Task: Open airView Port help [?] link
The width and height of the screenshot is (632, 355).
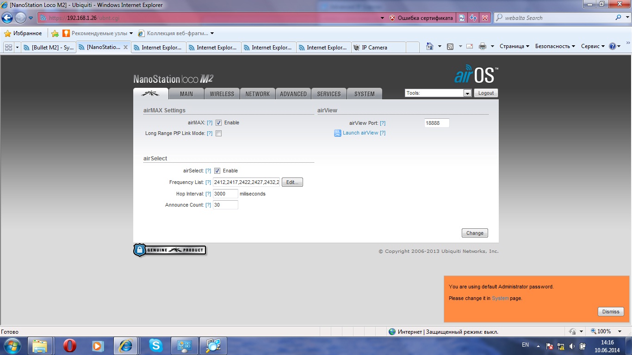Action: 383,123
